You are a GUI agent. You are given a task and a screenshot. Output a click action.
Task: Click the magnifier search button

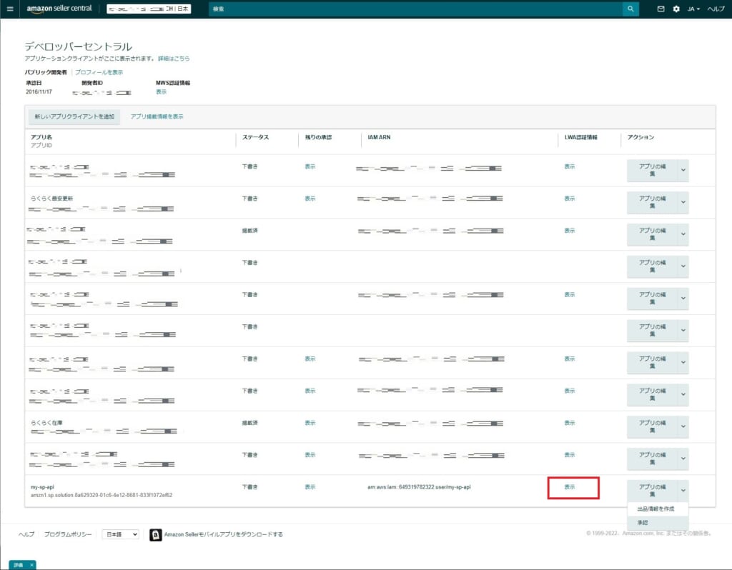630,9
